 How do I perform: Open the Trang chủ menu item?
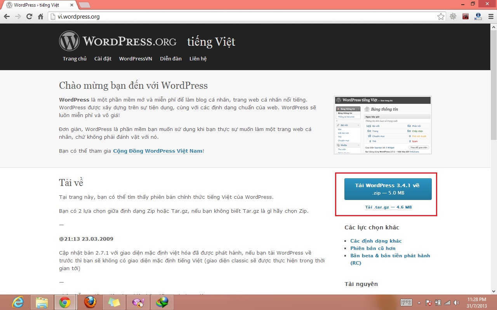[x=75, y=59]
